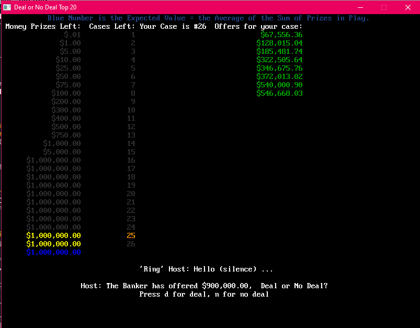The width and height of the screenshot is (420, 328).
Task: Select the $540,000.90 offer
Action: click(x=279, y=85)
